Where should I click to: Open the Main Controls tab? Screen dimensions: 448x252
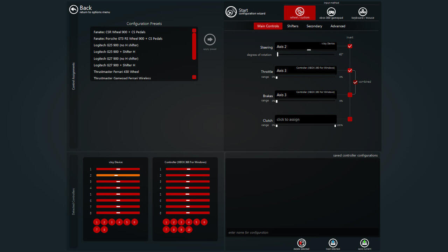click(268, 26)
